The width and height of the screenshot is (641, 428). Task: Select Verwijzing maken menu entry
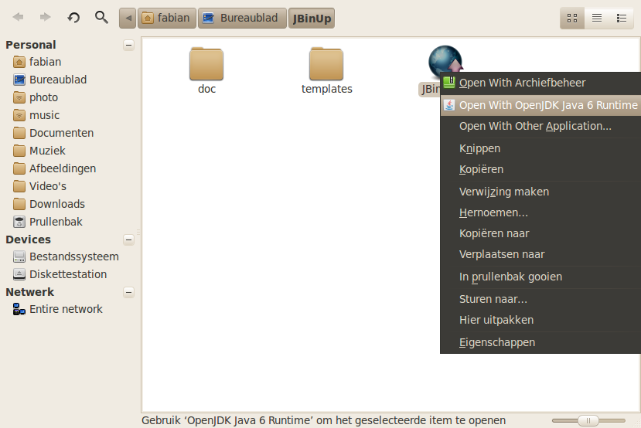click(540, 192)
